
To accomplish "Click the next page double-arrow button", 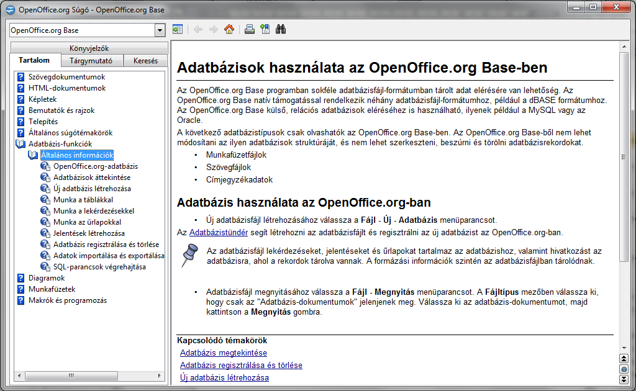I will [x=624, y=379].
